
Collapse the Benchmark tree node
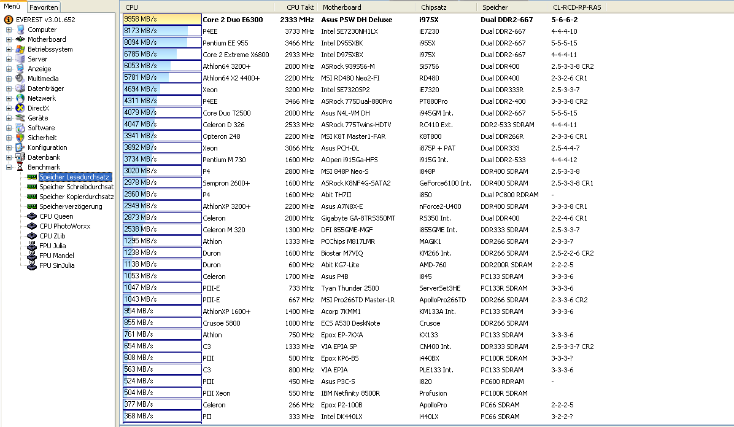[x=9, y=167]
